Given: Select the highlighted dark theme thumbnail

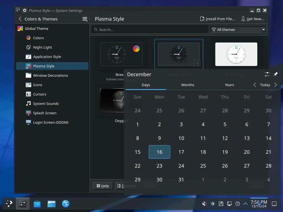Looking at the screenshot, I should tap(179, 54).
